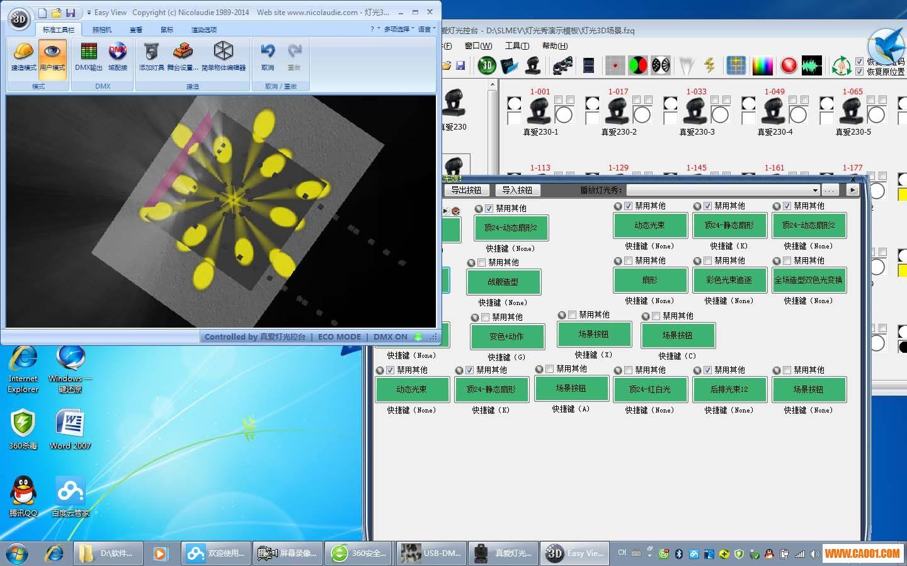This screenshot has height=566, width=907.
Task: Trigger the 变色+动作 scene button
Action: pyautogui.click(x=507, y=336)
